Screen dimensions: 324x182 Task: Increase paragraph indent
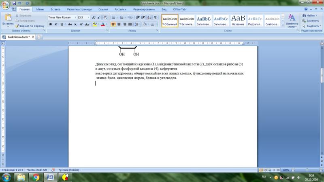point(143,17)
